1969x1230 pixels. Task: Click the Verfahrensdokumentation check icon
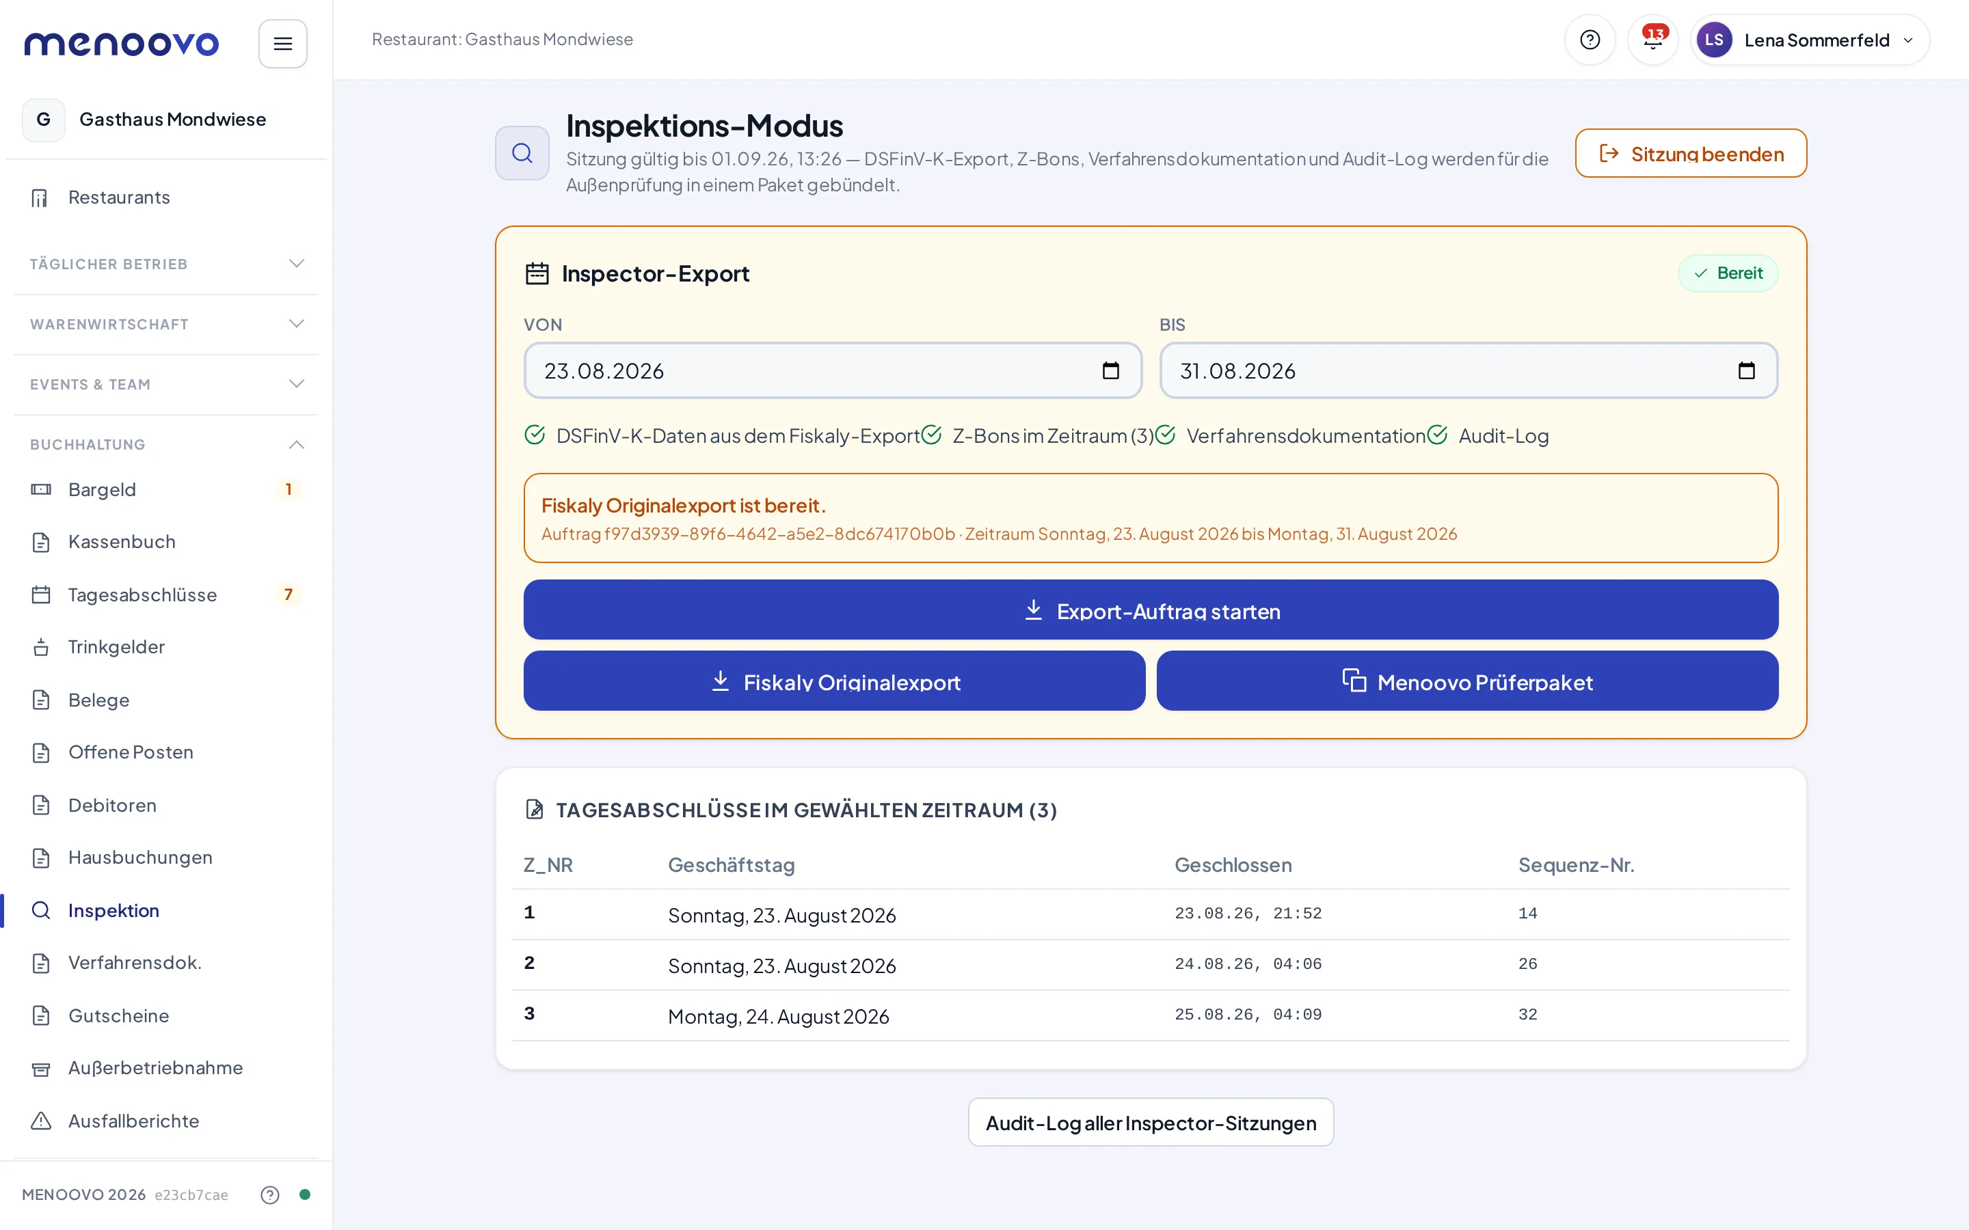click(1165, 435)
